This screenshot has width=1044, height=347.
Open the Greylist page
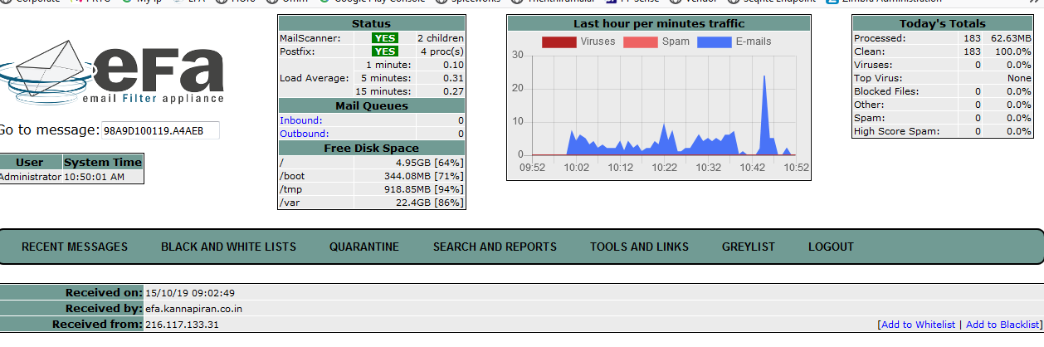click(x=749, y=247)
